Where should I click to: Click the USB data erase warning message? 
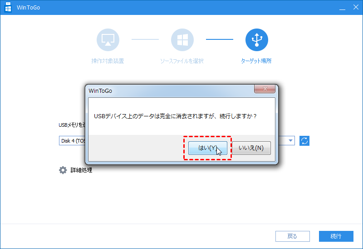[x=175, y=116]
